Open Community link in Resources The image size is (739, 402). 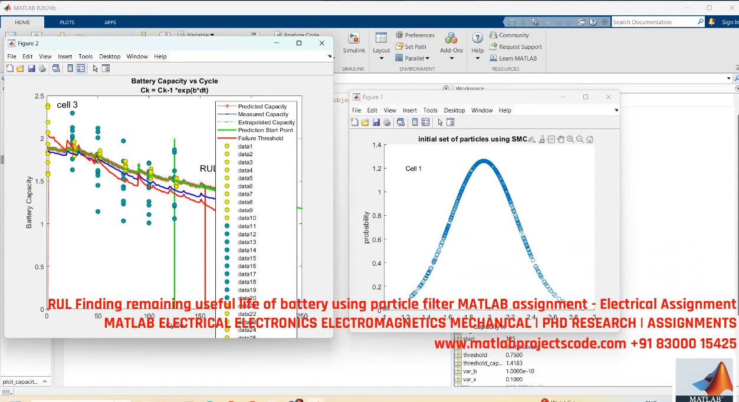click(x=509, y=35)
